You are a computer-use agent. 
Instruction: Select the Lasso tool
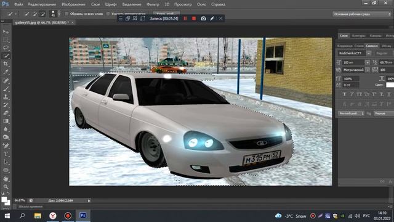tap(6, 48)
